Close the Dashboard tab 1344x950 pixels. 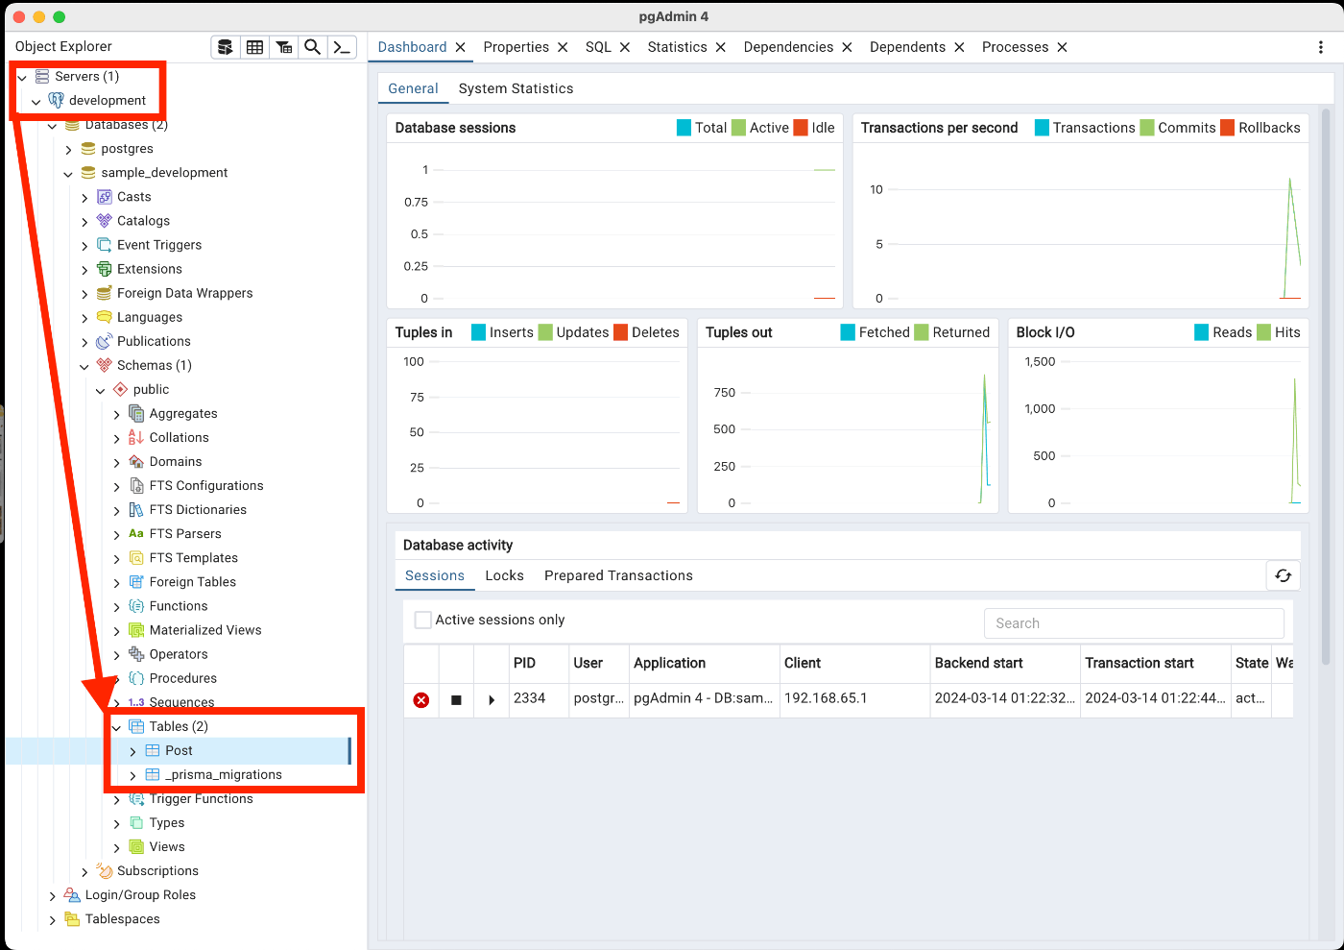click(x=461, y=47)
